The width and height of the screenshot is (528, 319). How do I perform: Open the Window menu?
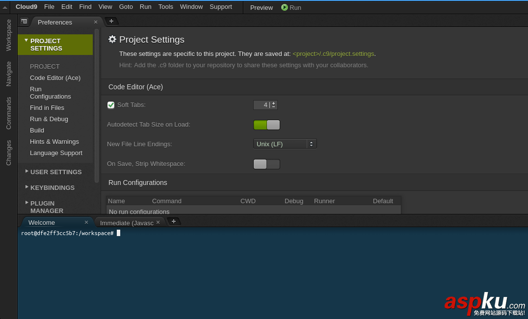point(191,7)
